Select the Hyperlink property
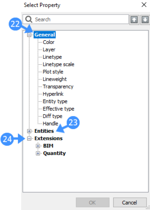The width and height of the screenshot is (150, 210). [x=53, y=94]
